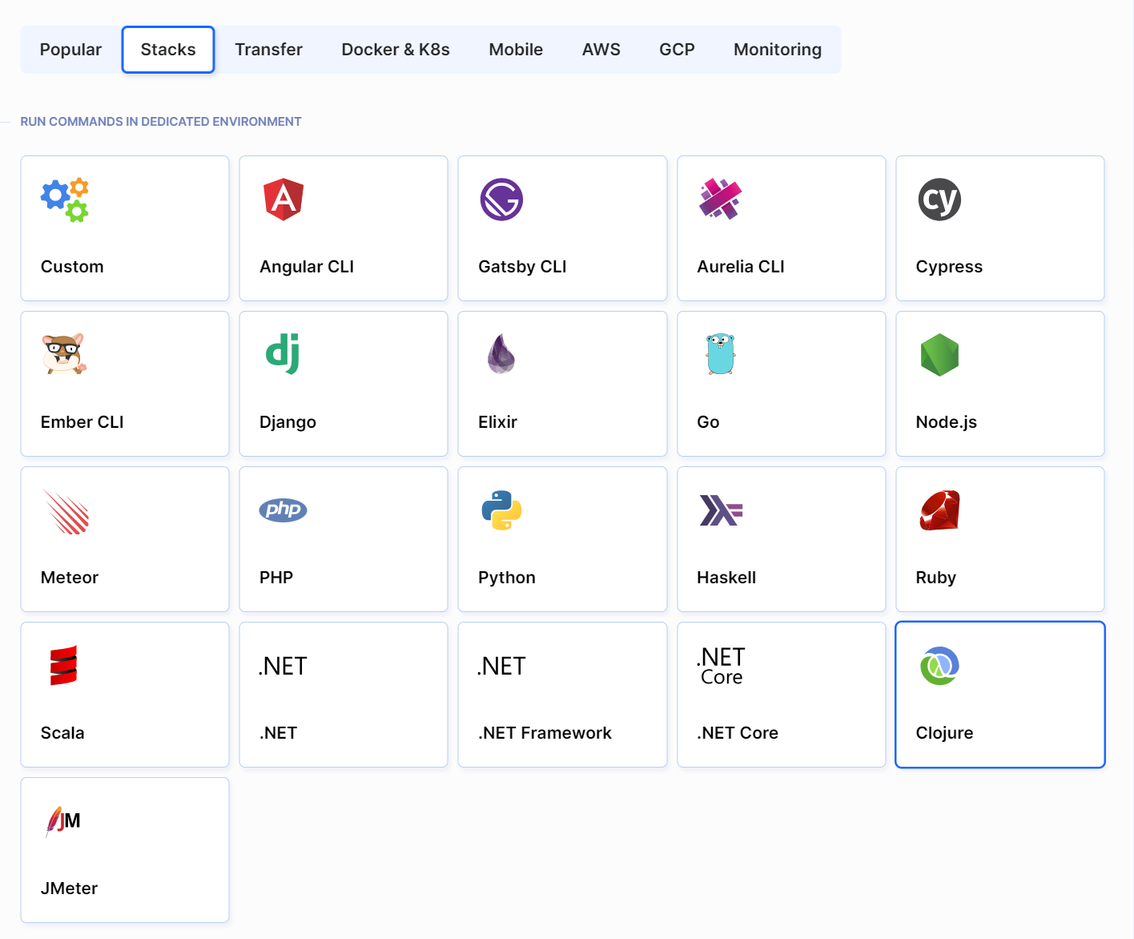Switch to the Monitoring tab

click(x=778, y=50)
